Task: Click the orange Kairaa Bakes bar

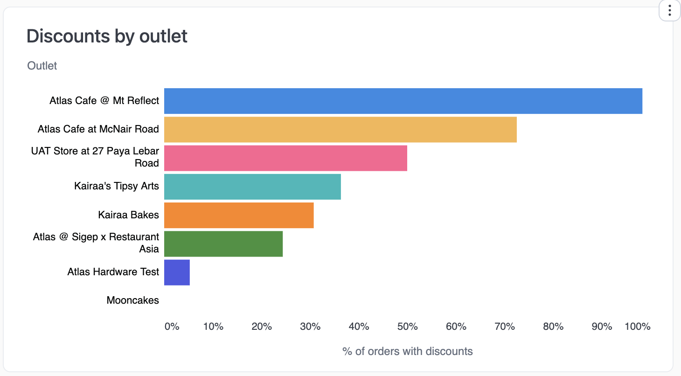Action: 238,215
